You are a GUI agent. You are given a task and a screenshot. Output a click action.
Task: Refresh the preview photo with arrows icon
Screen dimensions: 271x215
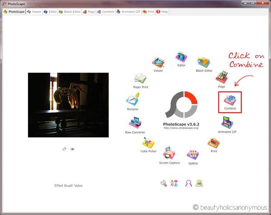pos(64,149)
